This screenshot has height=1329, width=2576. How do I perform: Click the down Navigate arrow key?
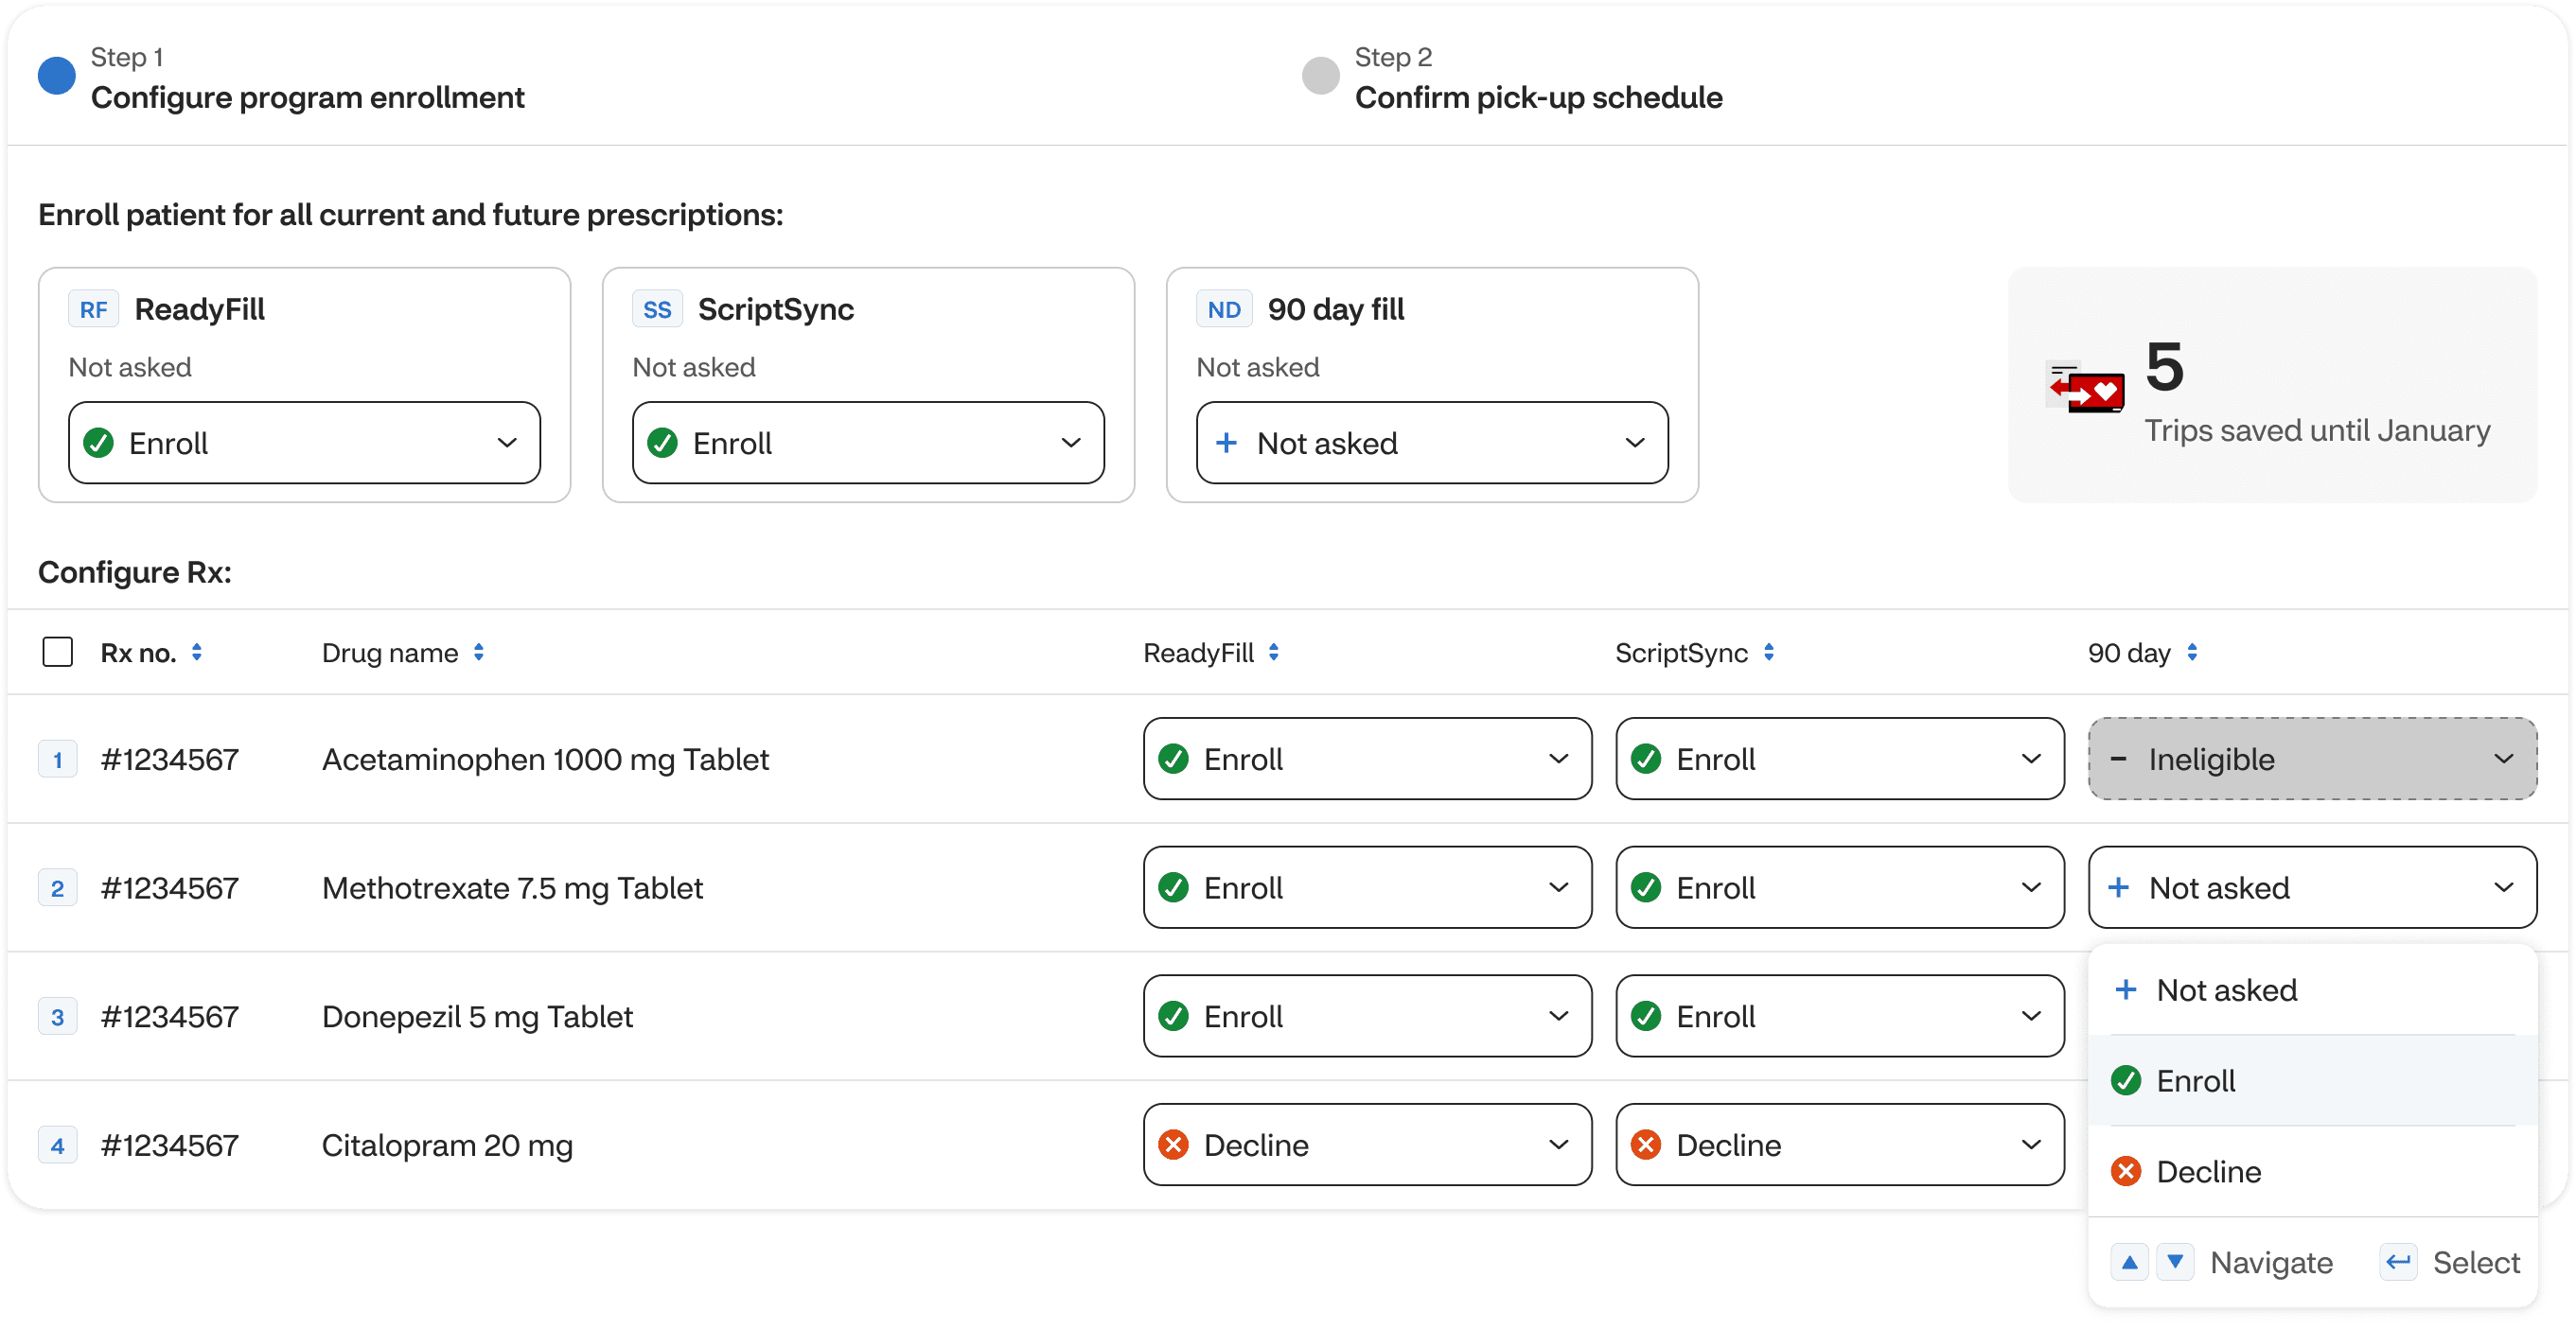pos(2174,1263)
